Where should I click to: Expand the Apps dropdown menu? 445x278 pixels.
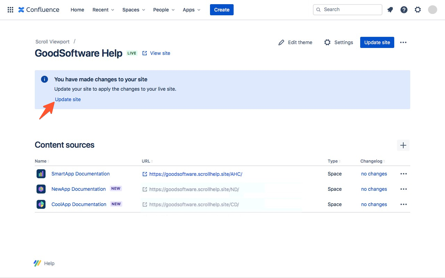click(x=192, y=10)
